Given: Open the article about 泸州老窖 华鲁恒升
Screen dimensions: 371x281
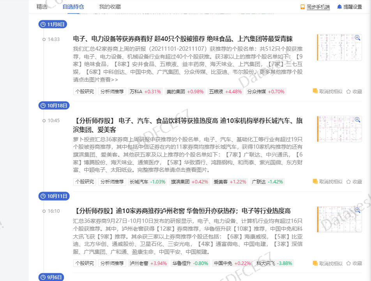Looking at the screenshot, I should 182,211.
